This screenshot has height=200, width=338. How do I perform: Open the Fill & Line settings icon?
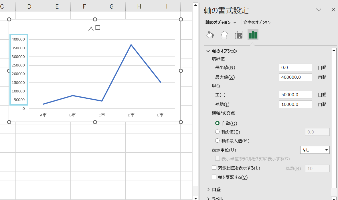[x=210, y=35]
